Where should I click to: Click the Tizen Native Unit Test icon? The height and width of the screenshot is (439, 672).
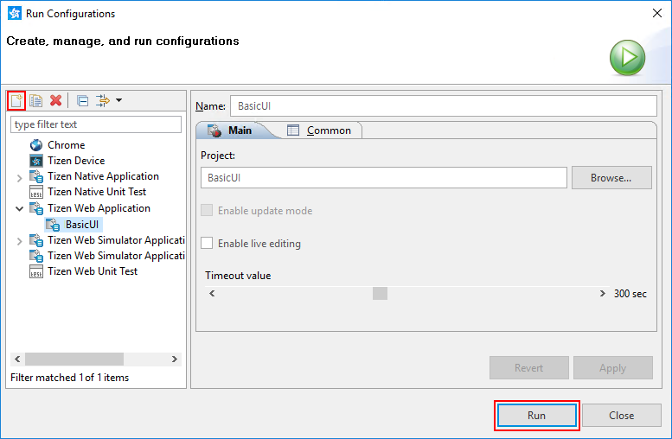(36, 192)
